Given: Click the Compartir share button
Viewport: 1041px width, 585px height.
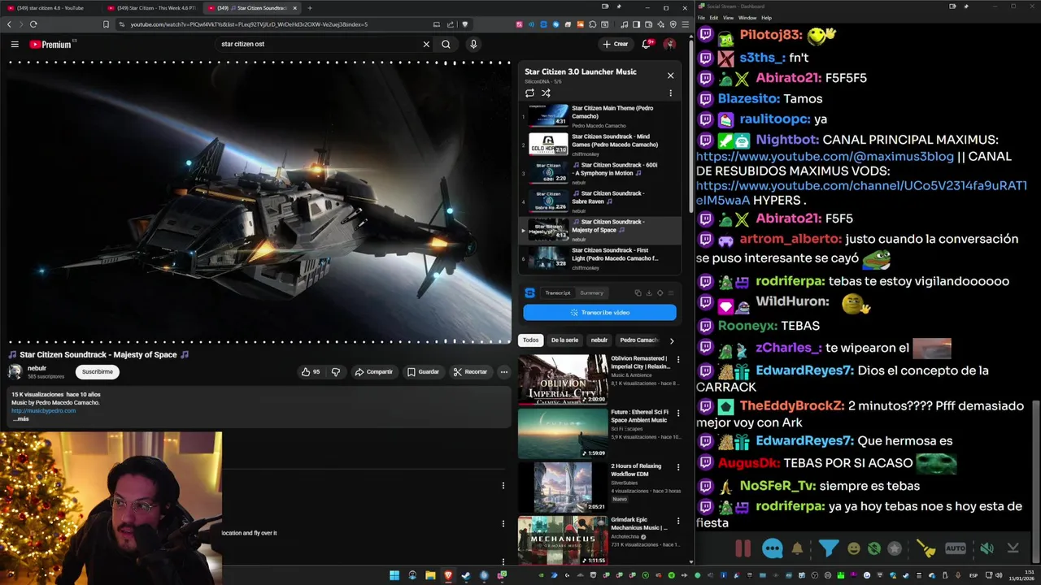Looking at the screenshot, I should coord(373,371).
